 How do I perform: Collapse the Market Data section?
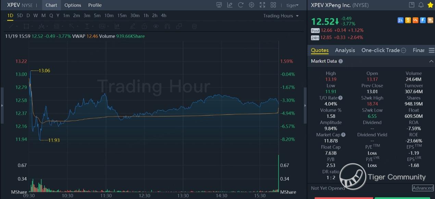point(431,61)
